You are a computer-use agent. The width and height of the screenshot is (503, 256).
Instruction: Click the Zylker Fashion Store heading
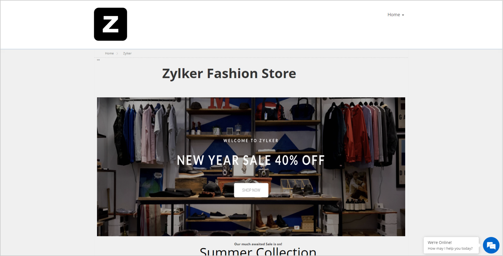coord(229,73)
